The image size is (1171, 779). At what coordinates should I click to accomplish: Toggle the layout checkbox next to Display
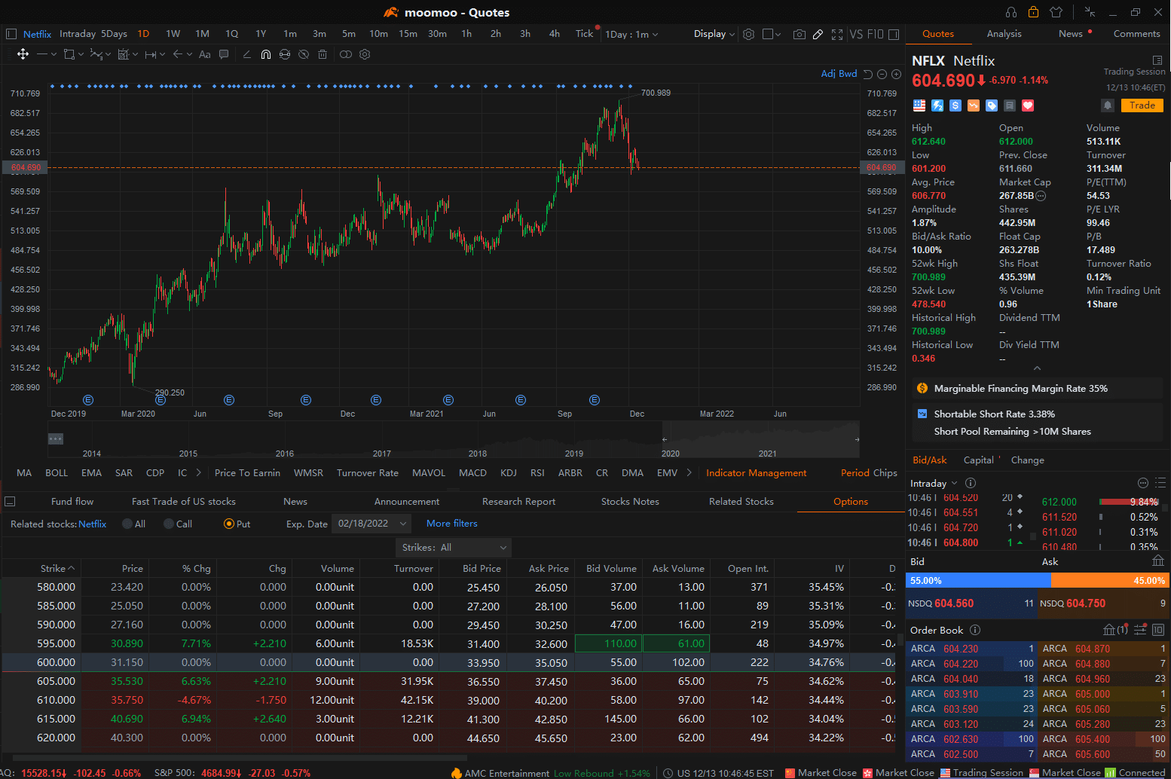[x=767, y=34]
